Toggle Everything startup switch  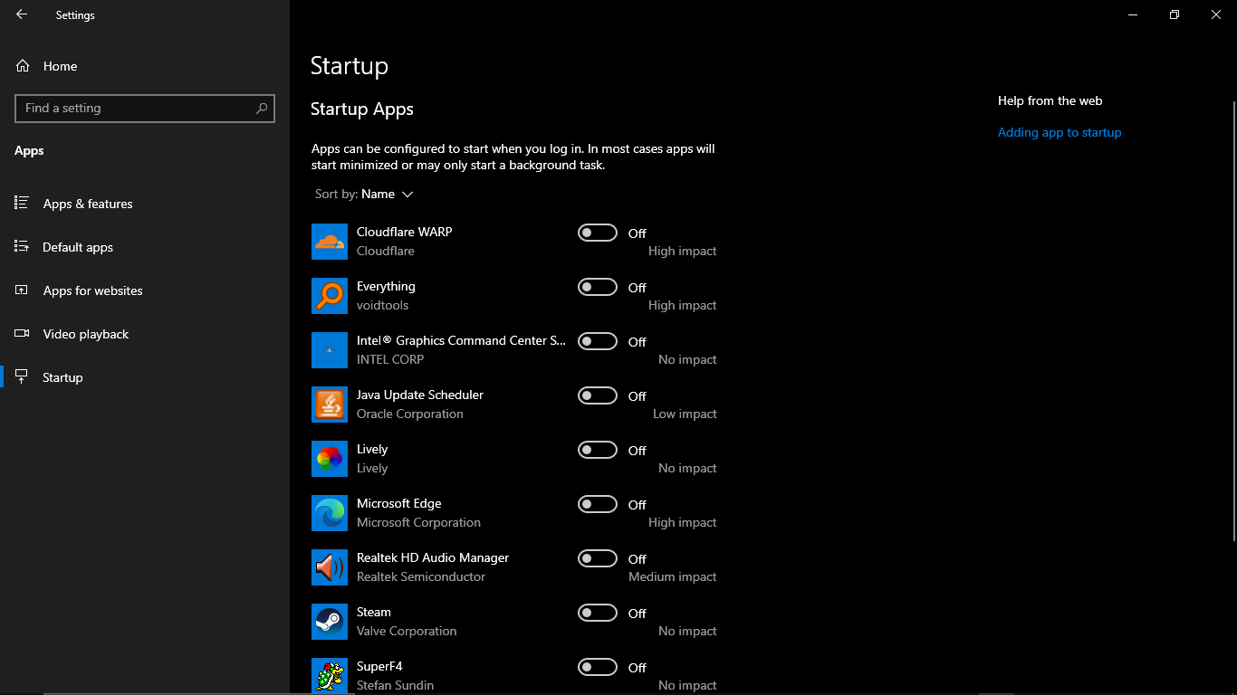click(598, 287)
